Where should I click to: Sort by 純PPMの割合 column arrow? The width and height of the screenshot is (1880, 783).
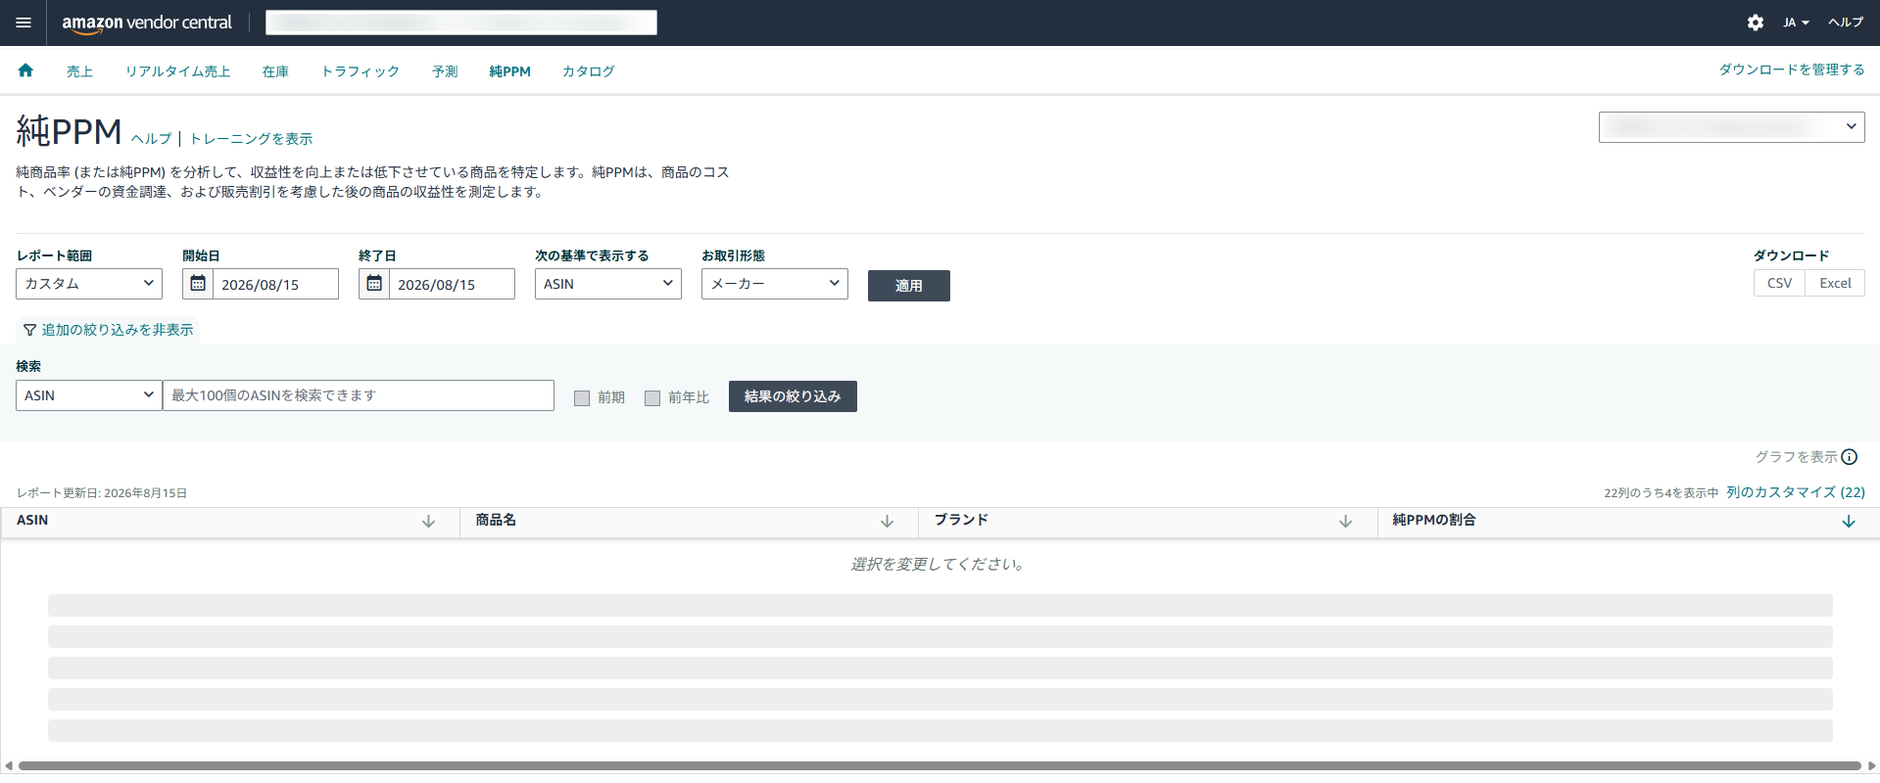[1849, 522]
